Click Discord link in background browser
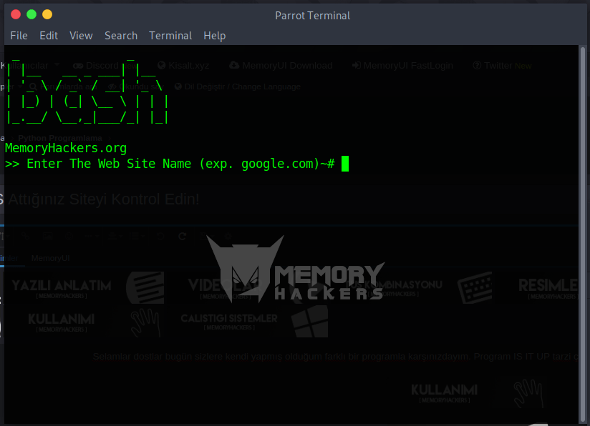The height and width of the screenshot is (426, 590). pyautogui.click(x=102, y=66)
